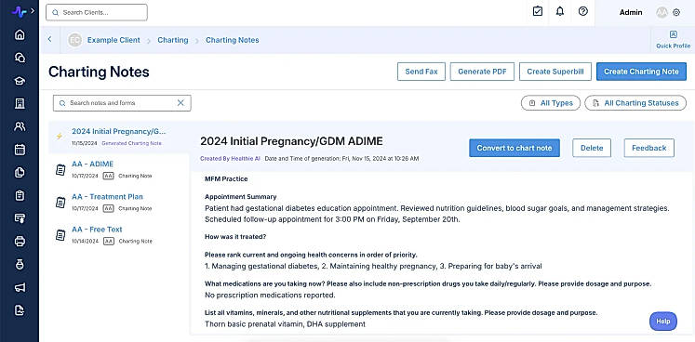Go to Example Client breadcrumb
The image size is (695, 342).
click(x=114, y=40)
